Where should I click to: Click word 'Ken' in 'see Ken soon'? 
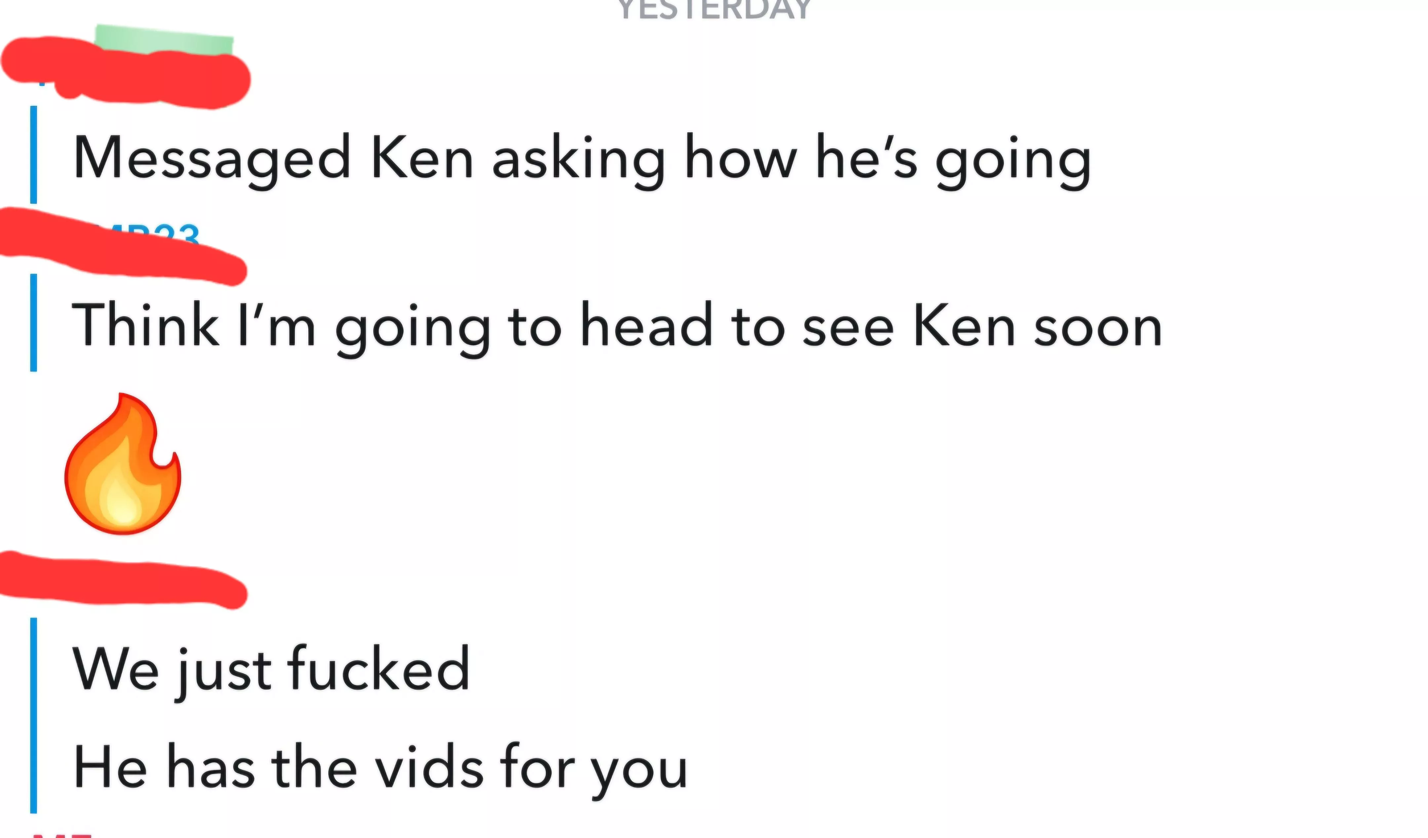pos(964,325)
